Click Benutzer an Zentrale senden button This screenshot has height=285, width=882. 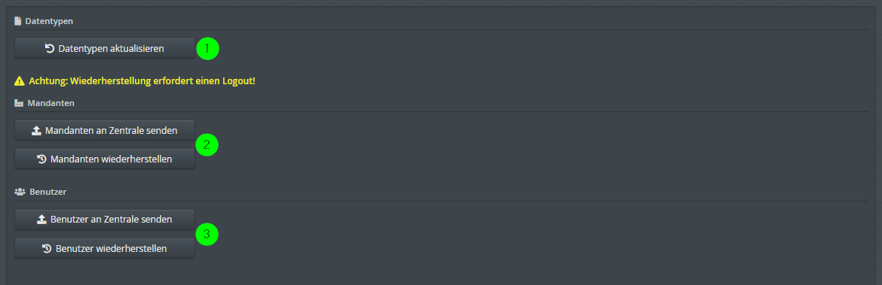click(105, 220)
